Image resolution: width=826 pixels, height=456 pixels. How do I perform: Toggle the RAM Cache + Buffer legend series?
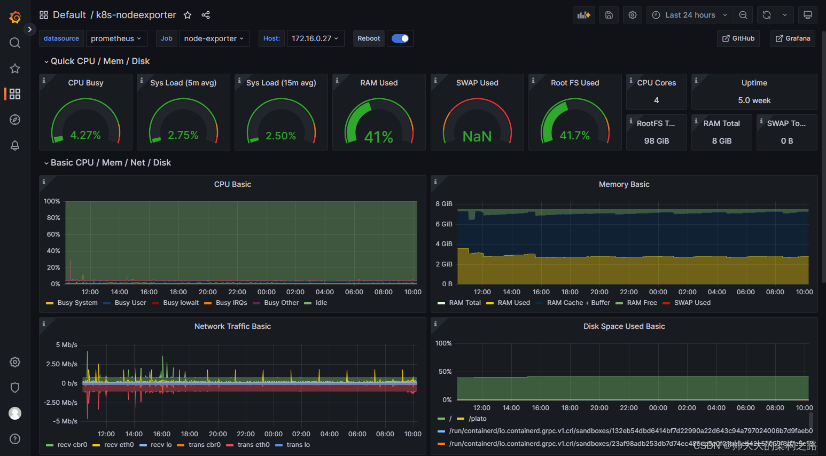click(x=578, y=303)
